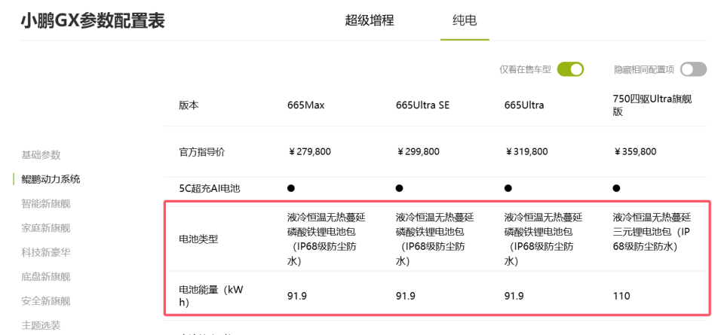Click 665Max 磷酸铁锂电池包 cell
Screen dimensions: 724x335
click(x=327, y=239)
